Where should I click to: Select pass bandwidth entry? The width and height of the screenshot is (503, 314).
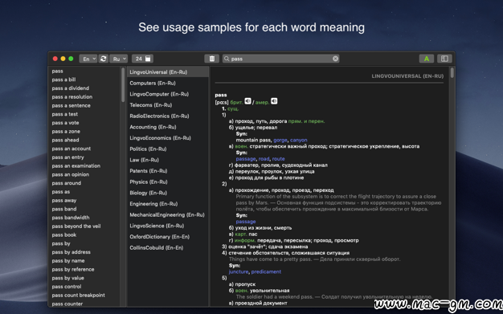click(71, 218)
